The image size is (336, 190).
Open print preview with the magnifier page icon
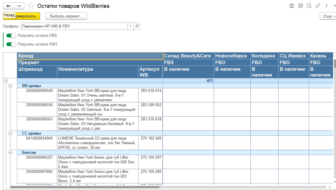(x=309, y=6)
